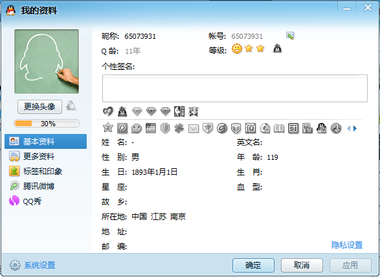
Task: Click the 更换头像 button
Action: [x=39, y=106]
